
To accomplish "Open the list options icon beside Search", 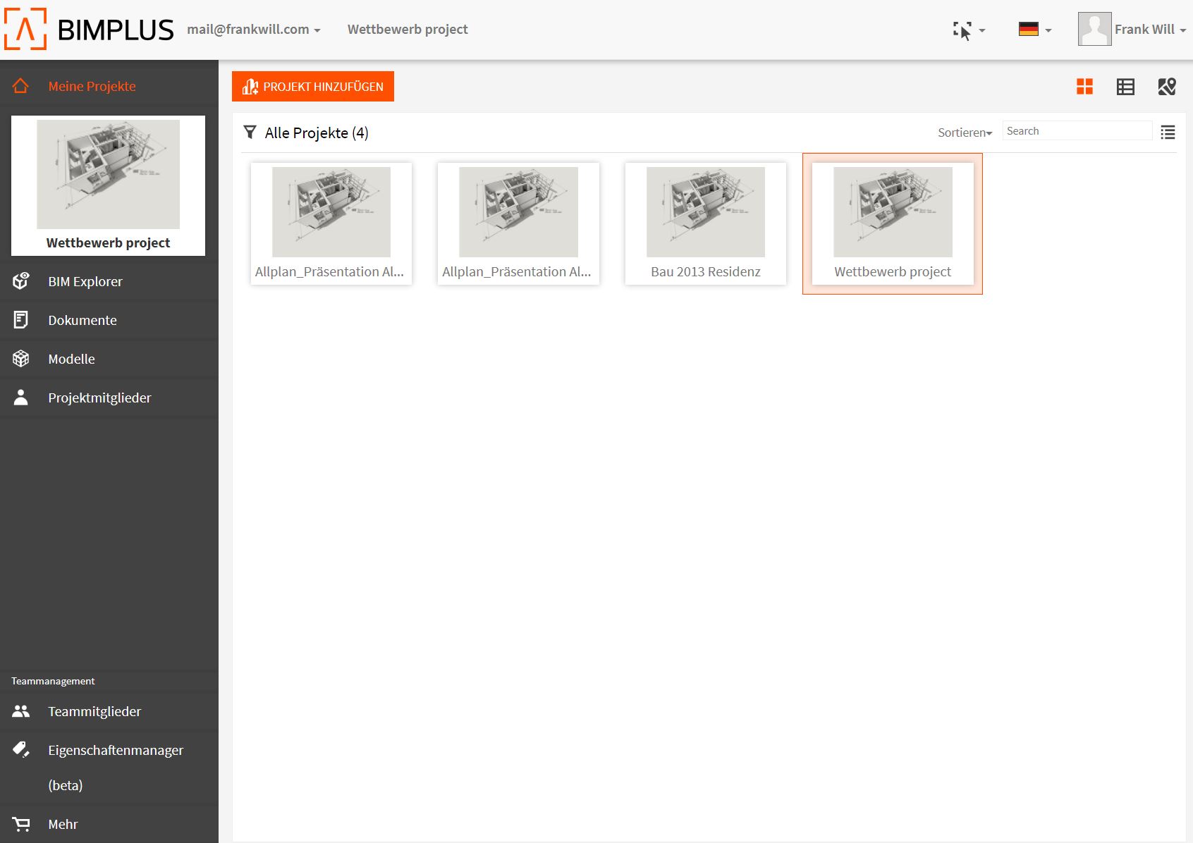I will [x=1168, y=133].
